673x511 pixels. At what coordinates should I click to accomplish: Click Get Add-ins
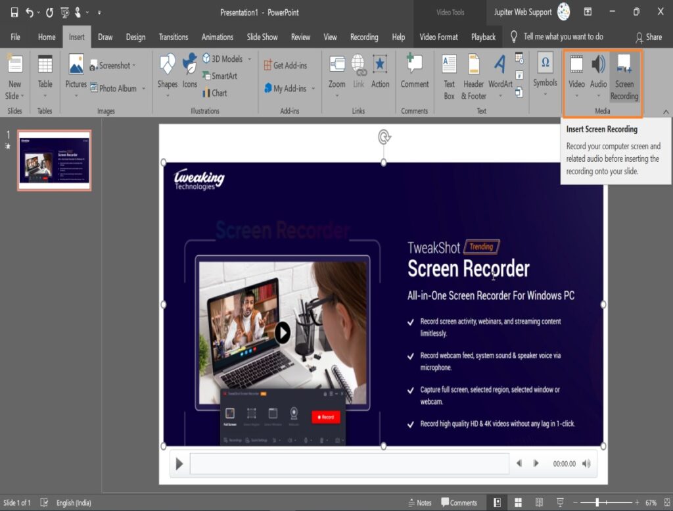285,65
